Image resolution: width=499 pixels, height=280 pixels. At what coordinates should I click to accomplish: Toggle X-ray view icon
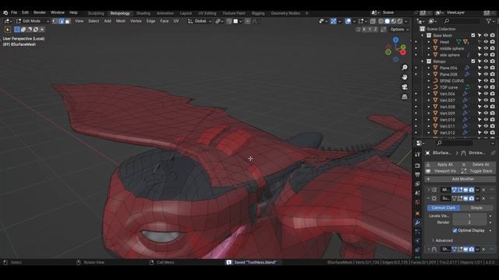(373, 21)
